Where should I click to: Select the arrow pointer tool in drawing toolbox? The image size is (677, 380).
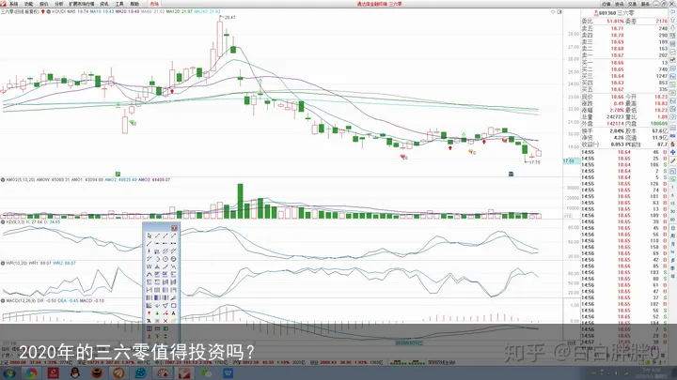(150, 236)
